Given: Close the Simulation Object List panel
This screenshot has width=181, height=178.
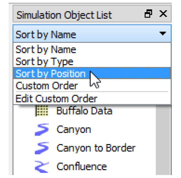Looking at the screenshot, I should point(163,14).
